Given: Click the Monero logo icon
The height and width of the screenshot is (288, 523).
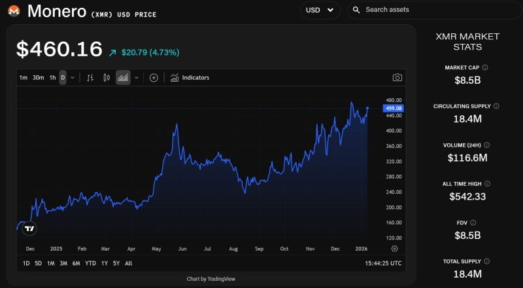Looking at the screenshot, I should 13,11.
